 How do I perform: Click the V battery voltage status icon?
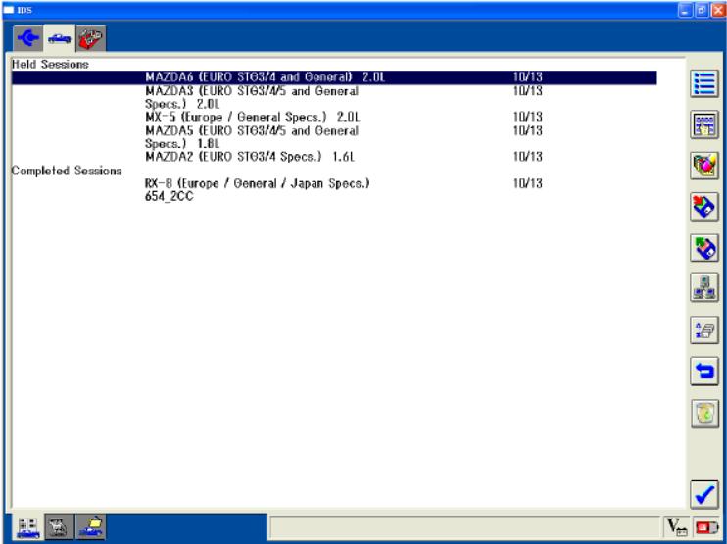coord(677,527)
